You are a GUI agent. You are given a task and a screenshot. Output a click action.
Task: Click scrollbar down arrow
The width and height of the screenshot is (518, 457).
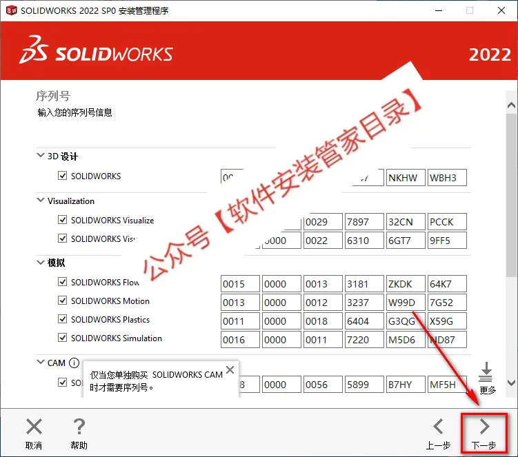tap(511, 383)
